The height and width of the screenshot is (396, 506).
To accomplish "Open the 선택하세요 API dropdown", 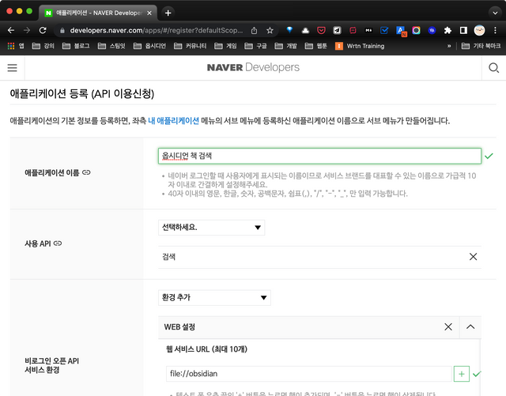I will [x=211, y=228].
